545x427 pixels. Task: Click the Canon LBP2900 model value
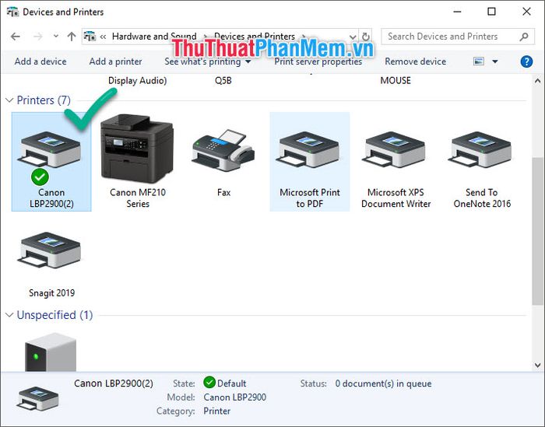pyautogui.click(x=234, y=397)
